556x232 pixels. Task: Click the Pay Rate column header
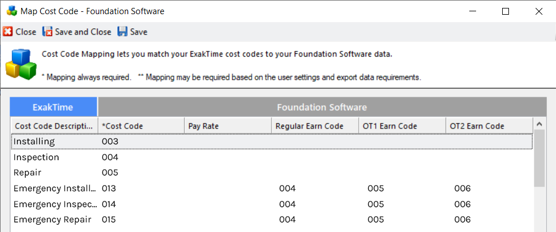pos(228,126)
